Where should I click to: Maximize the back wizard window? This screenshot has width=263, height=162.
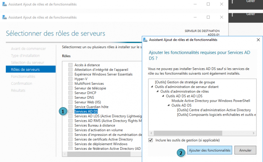pos(208,4)
